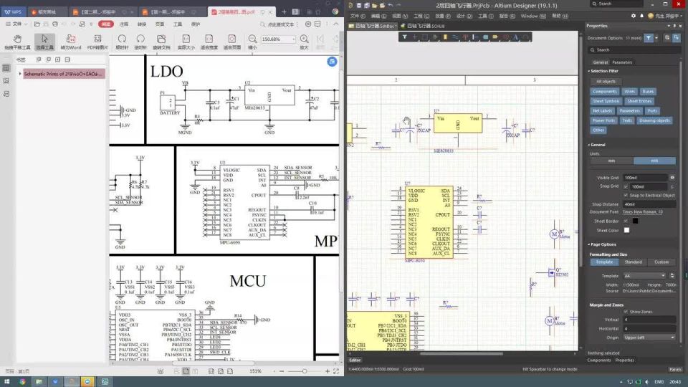This screenshot has width=688, height=387.
Task: Open the filter dropdown arrow in Properties
Action: click(x=656, y=38)
